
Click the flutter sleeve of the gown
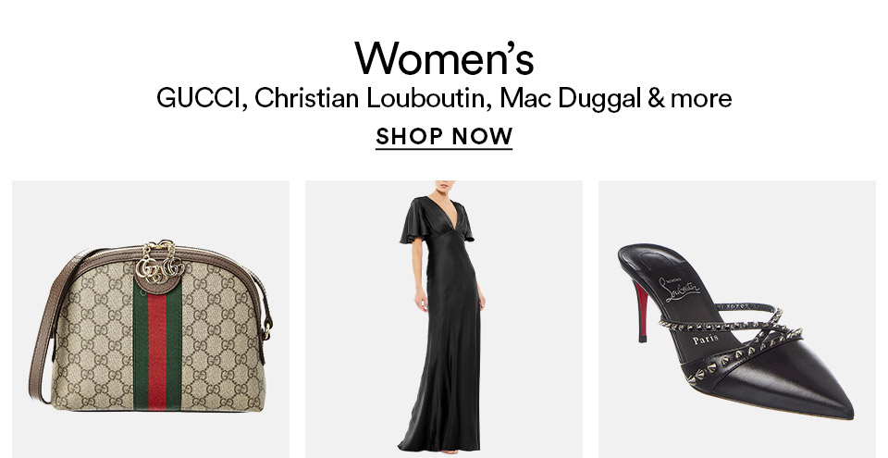[413, 221]
